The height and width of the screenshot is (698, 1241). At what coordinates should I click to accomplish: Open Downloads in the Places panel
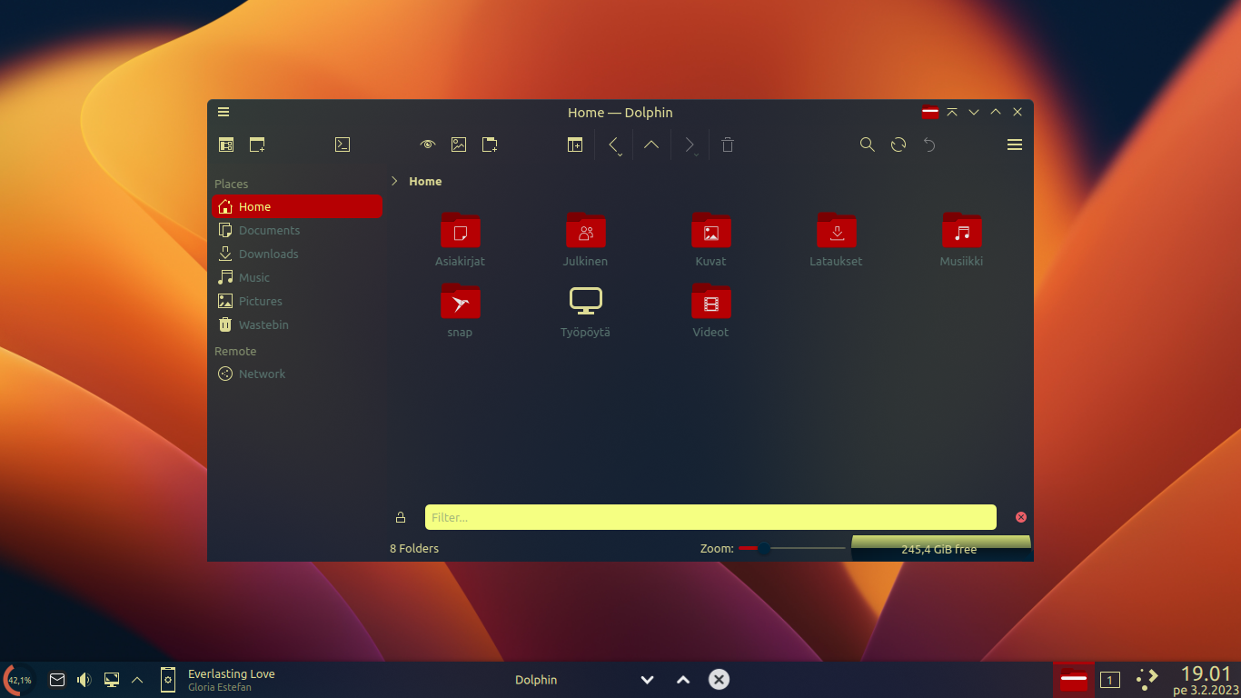pos(297,254)
